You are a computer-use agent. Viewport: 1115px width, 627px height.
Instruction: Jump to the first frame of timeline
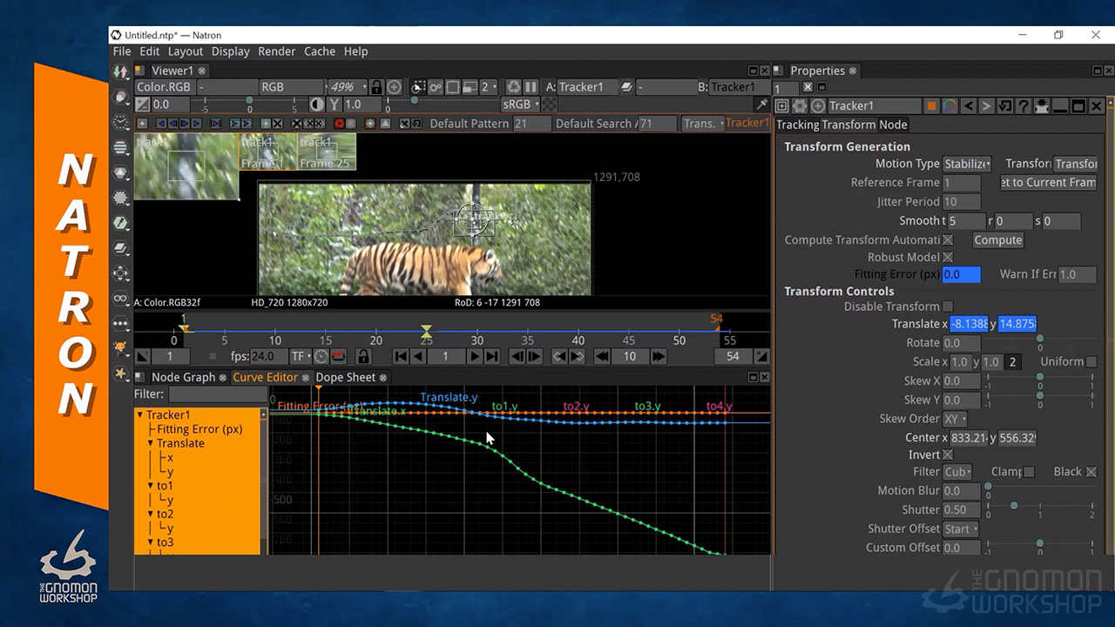[x=400, y=356]
